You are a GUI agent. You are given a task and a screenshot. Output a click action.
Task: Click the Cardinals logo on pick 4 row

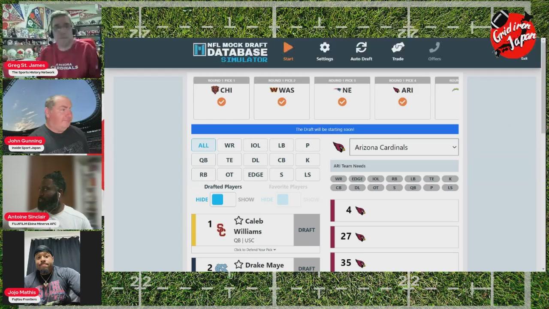[x=360, y=211]
